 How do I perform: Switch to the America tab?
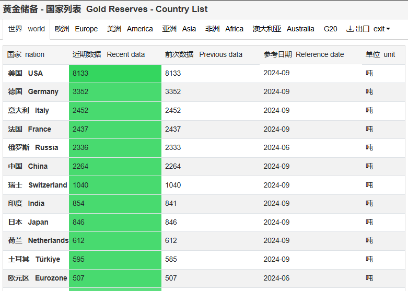click(130, 29)
